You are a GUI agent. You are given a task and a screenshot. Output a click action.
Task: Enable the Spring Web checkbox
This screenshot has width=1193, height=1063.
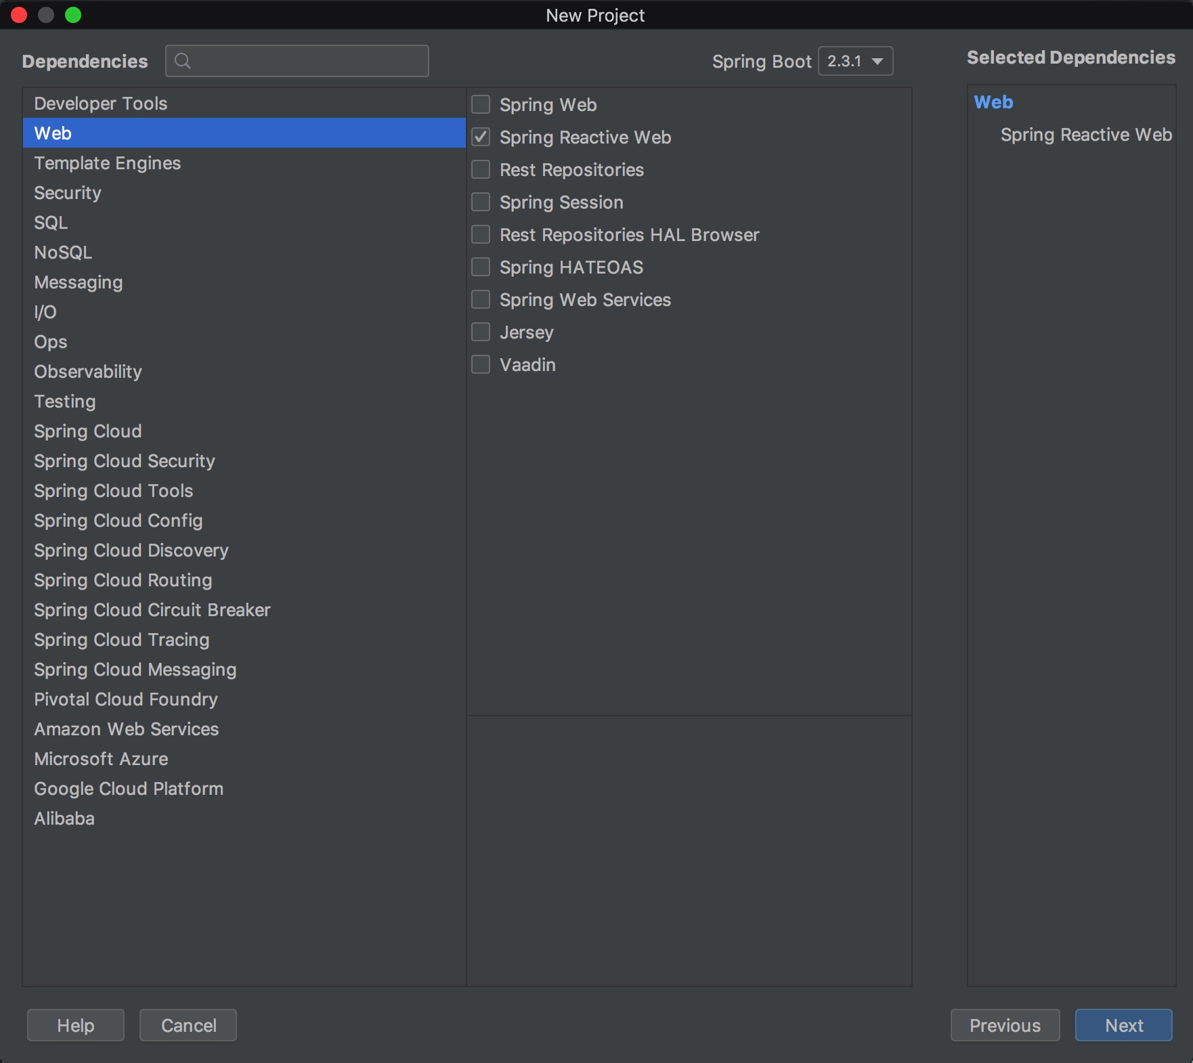(481, 104)
